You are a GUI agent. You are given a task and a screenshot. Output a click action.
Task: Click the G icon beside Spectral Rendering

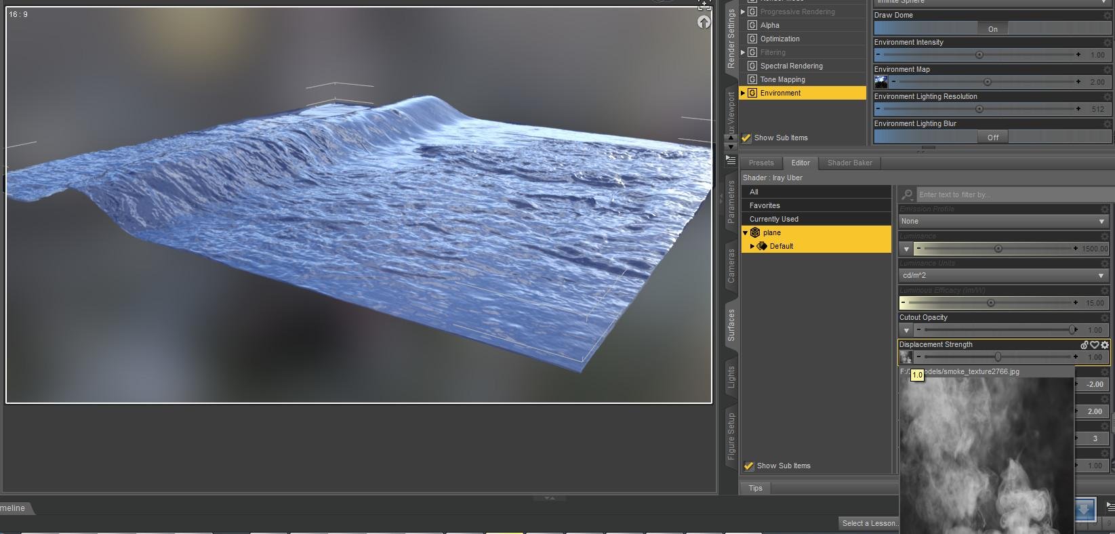click(752, 66)
